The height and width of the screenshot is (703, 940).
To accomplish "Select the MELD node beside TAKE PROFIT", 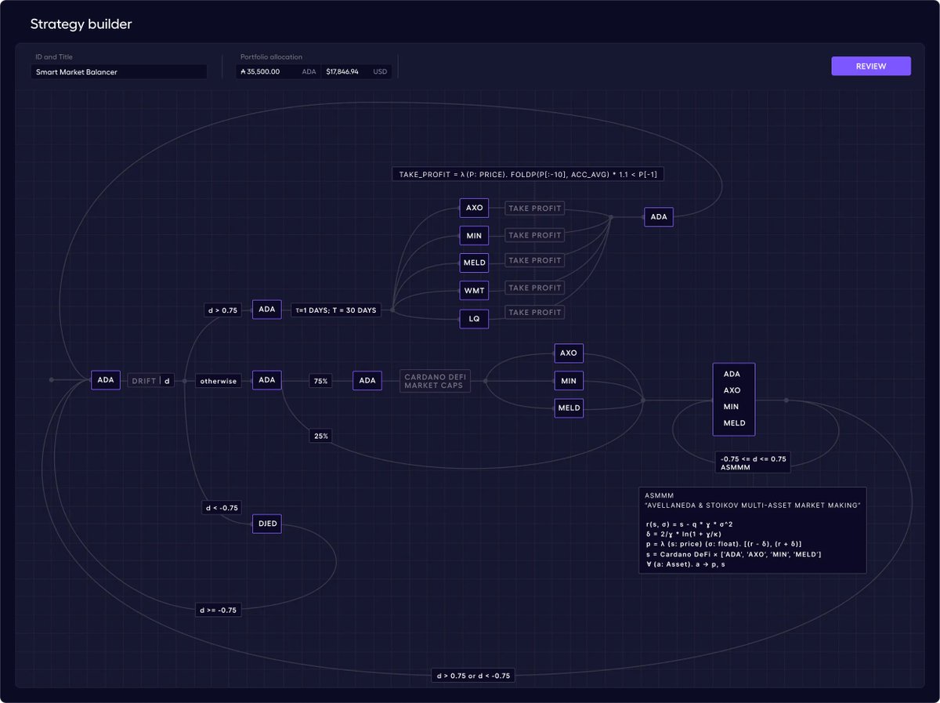I will point(475,263).
